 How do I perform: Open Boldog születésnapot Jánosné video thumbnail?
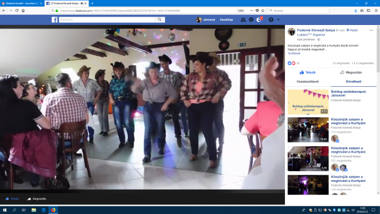pos(308,102)
